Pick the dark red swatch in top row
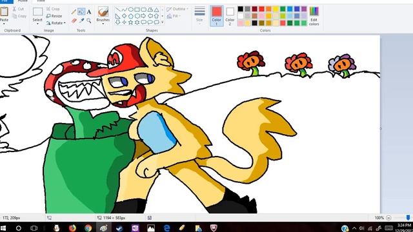This screenshot has height=232, width=413. (x=254, y=9)
